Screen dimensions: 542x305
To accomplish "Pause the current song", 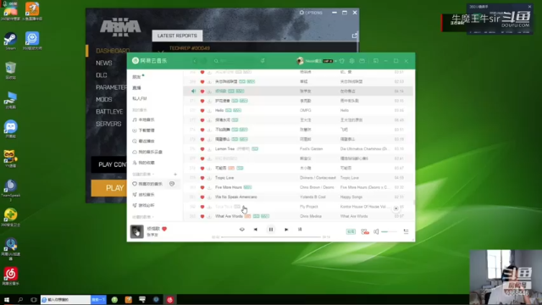I will [271, 230].
